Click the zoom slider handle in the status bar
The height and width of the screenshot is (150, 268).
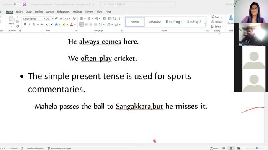click(257, 148)
